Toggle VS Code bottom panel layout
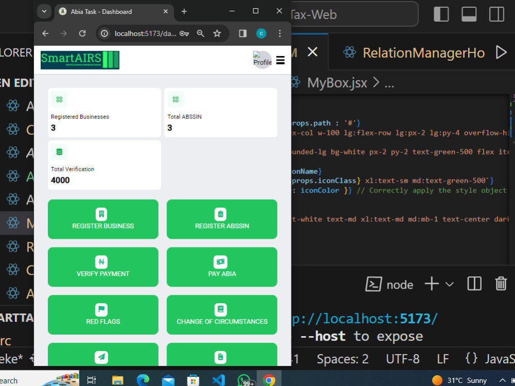The height and width of the screenshot is (386, 515). point(469,14)
